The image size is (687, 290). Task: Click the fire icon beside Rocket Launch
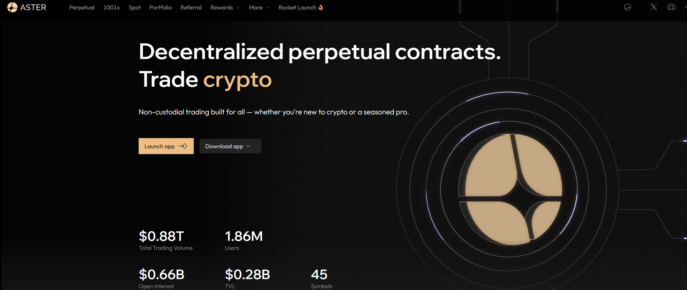pyautogui.click(x=321, y=7)
